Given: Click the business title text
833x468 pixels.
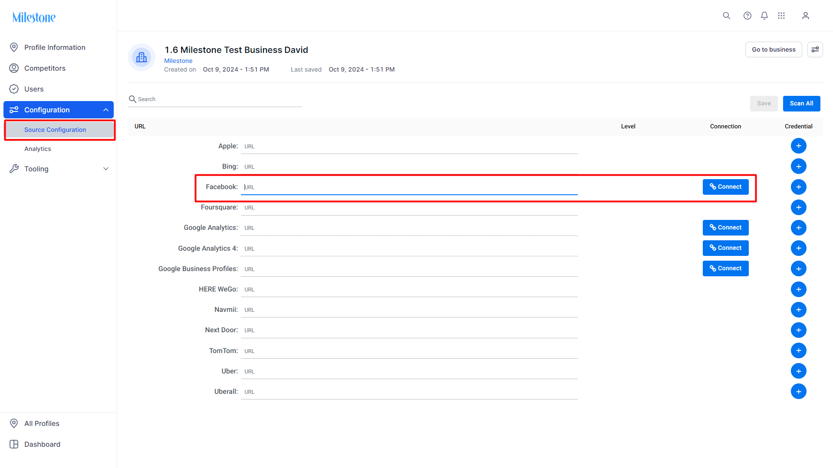Looking at the screenshot, I should click(236, 50).
